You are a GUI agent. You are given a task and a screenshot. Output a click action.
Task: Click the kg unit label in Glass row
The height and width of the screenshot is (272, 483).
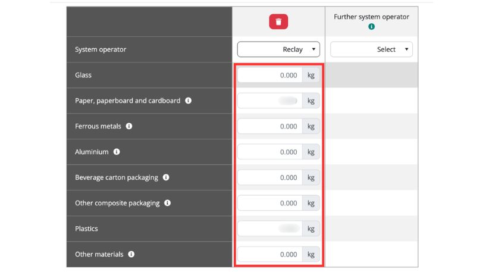pyautogui.click(x=310, y=75)
